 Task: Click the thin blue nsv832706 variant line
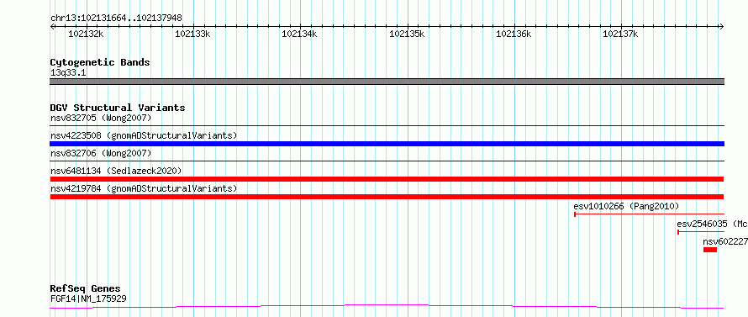pyautogui.click(x=387, y=161)
